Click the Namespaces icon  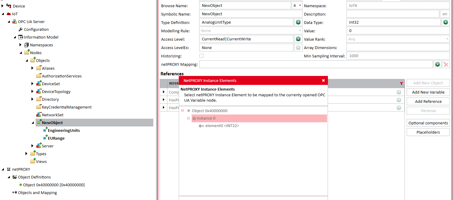[27, 45]
